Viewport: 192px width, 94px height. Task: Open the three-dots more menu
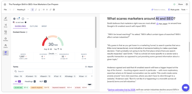pos(28,19)
